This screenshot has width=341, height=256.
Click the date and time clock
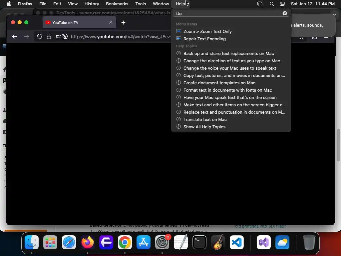click(x=313, y=4)
